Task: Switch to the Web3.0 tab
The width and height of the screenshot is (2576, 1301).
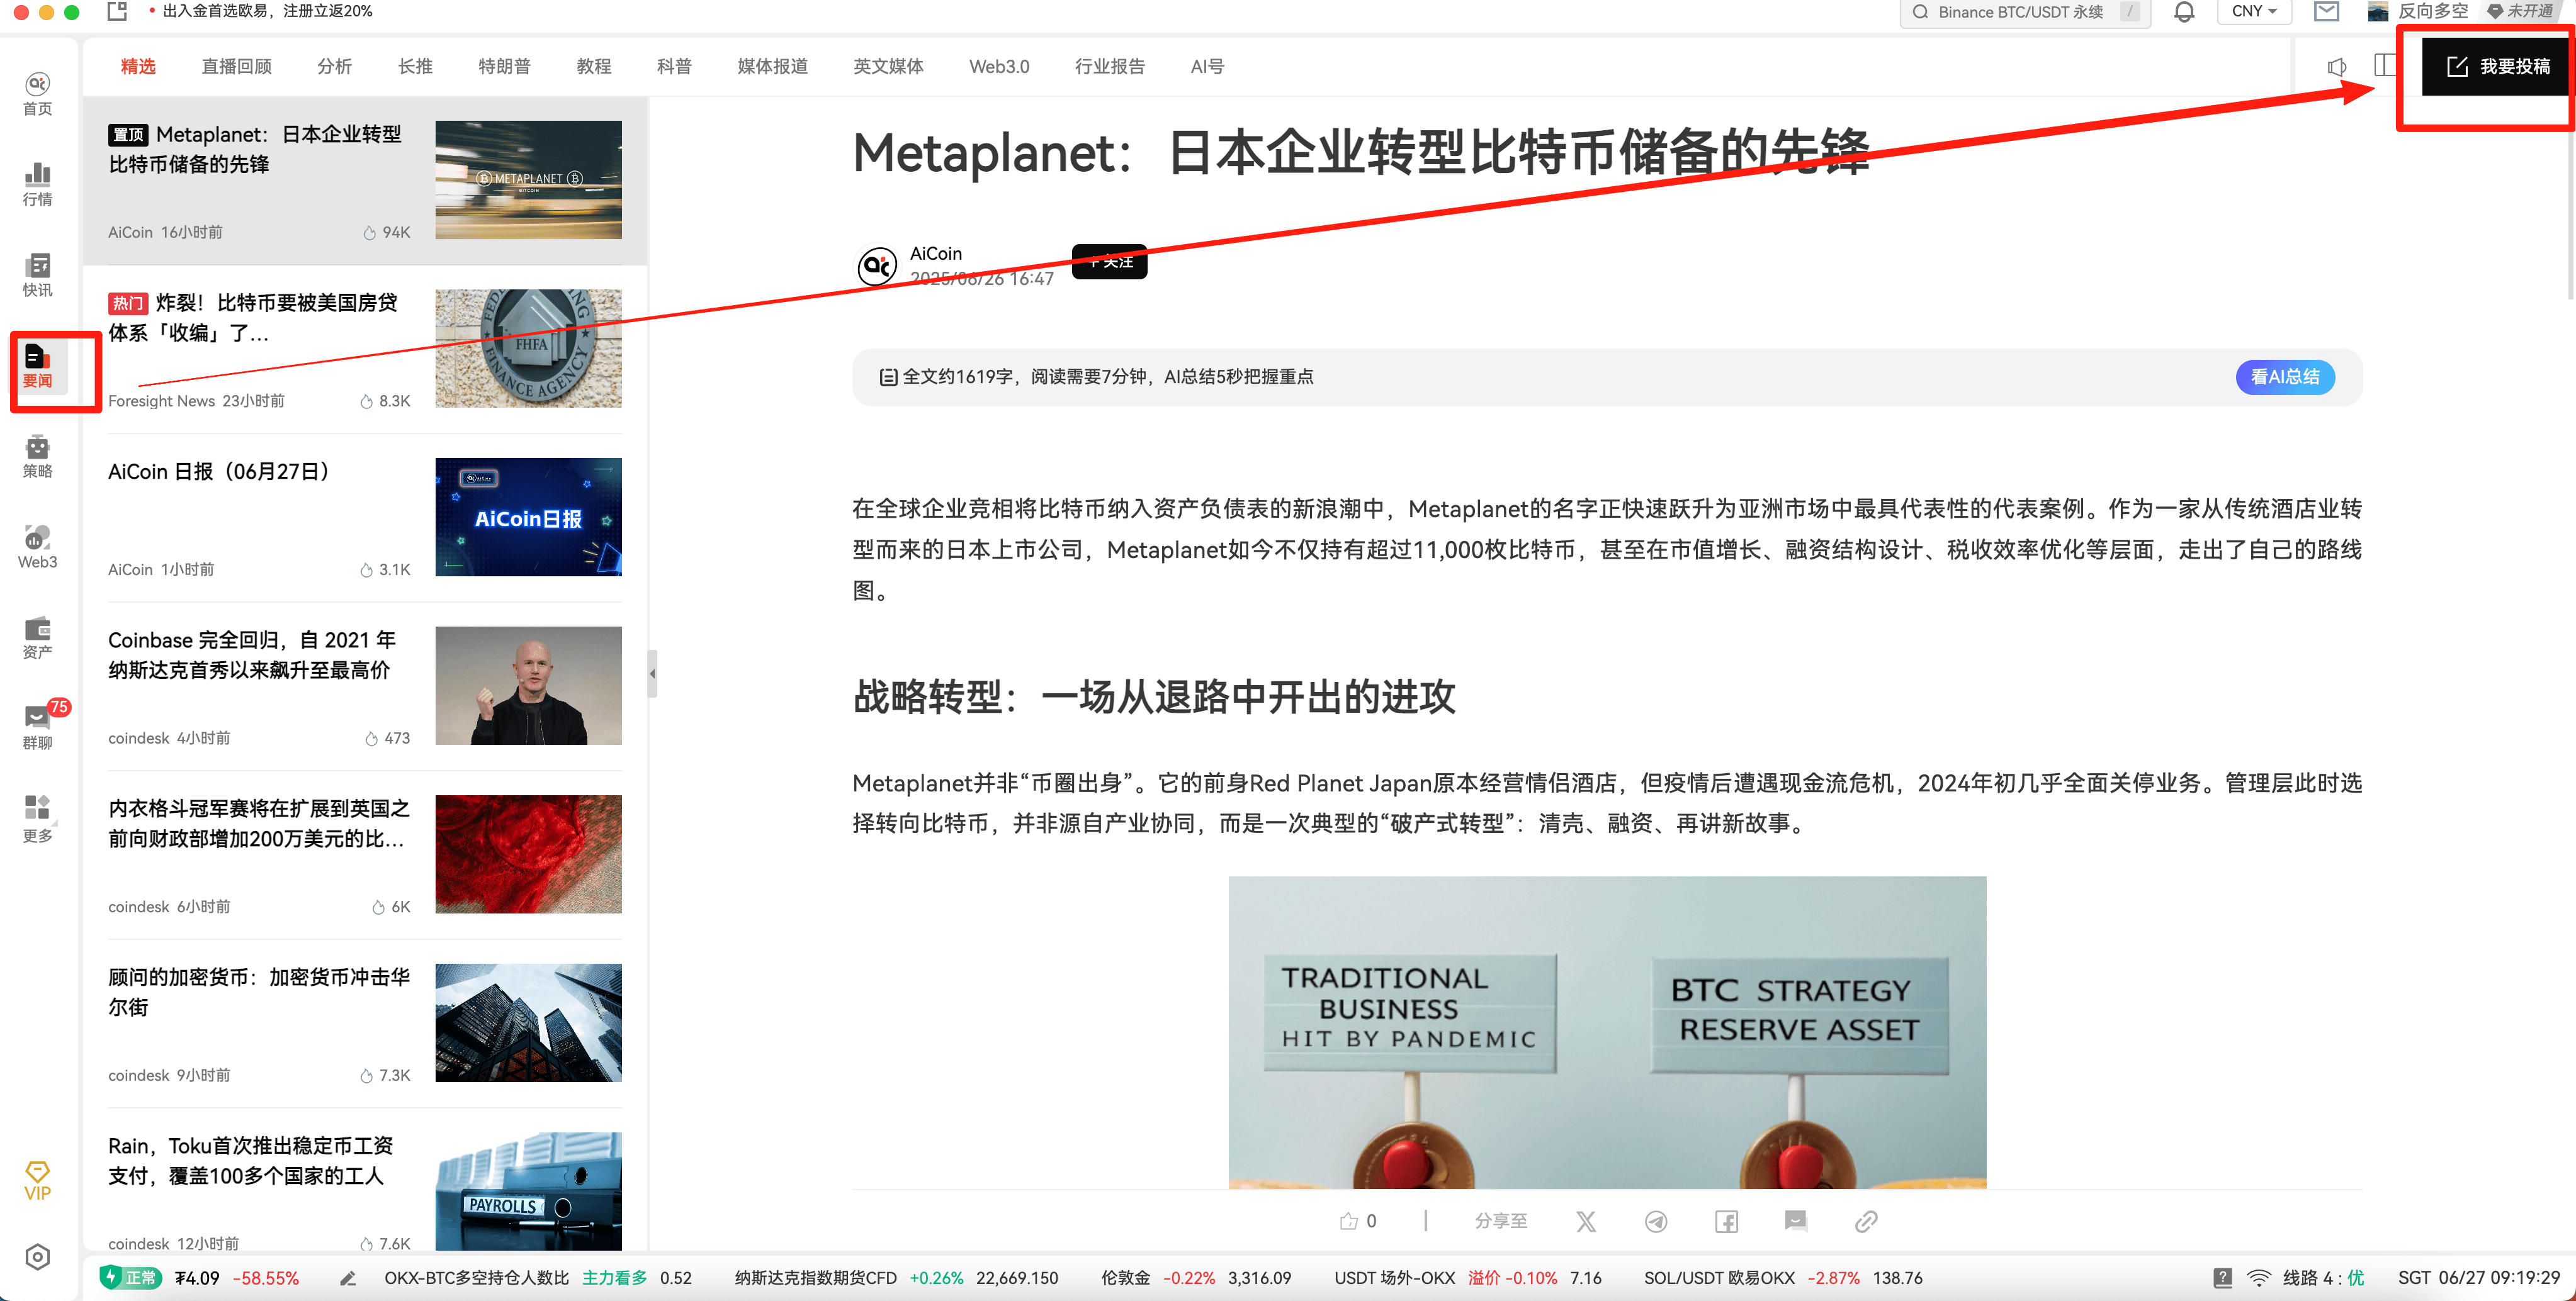Action: coord(999,66)
